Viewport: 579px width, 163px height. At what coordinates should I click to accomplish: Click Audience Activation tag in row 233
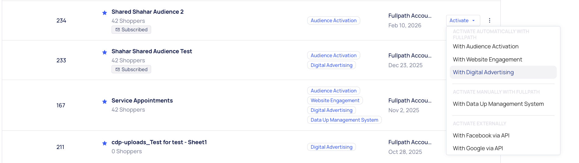click(333, 55)
